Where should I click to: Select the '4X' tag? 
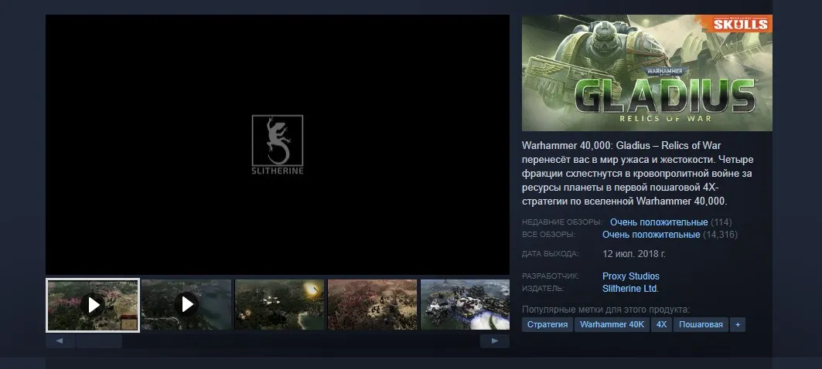662,324
